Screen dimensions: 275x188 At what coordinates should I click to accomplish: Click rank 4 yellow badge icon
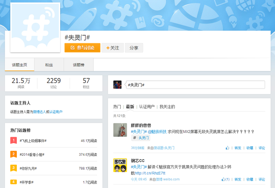[x=13, y=182]
